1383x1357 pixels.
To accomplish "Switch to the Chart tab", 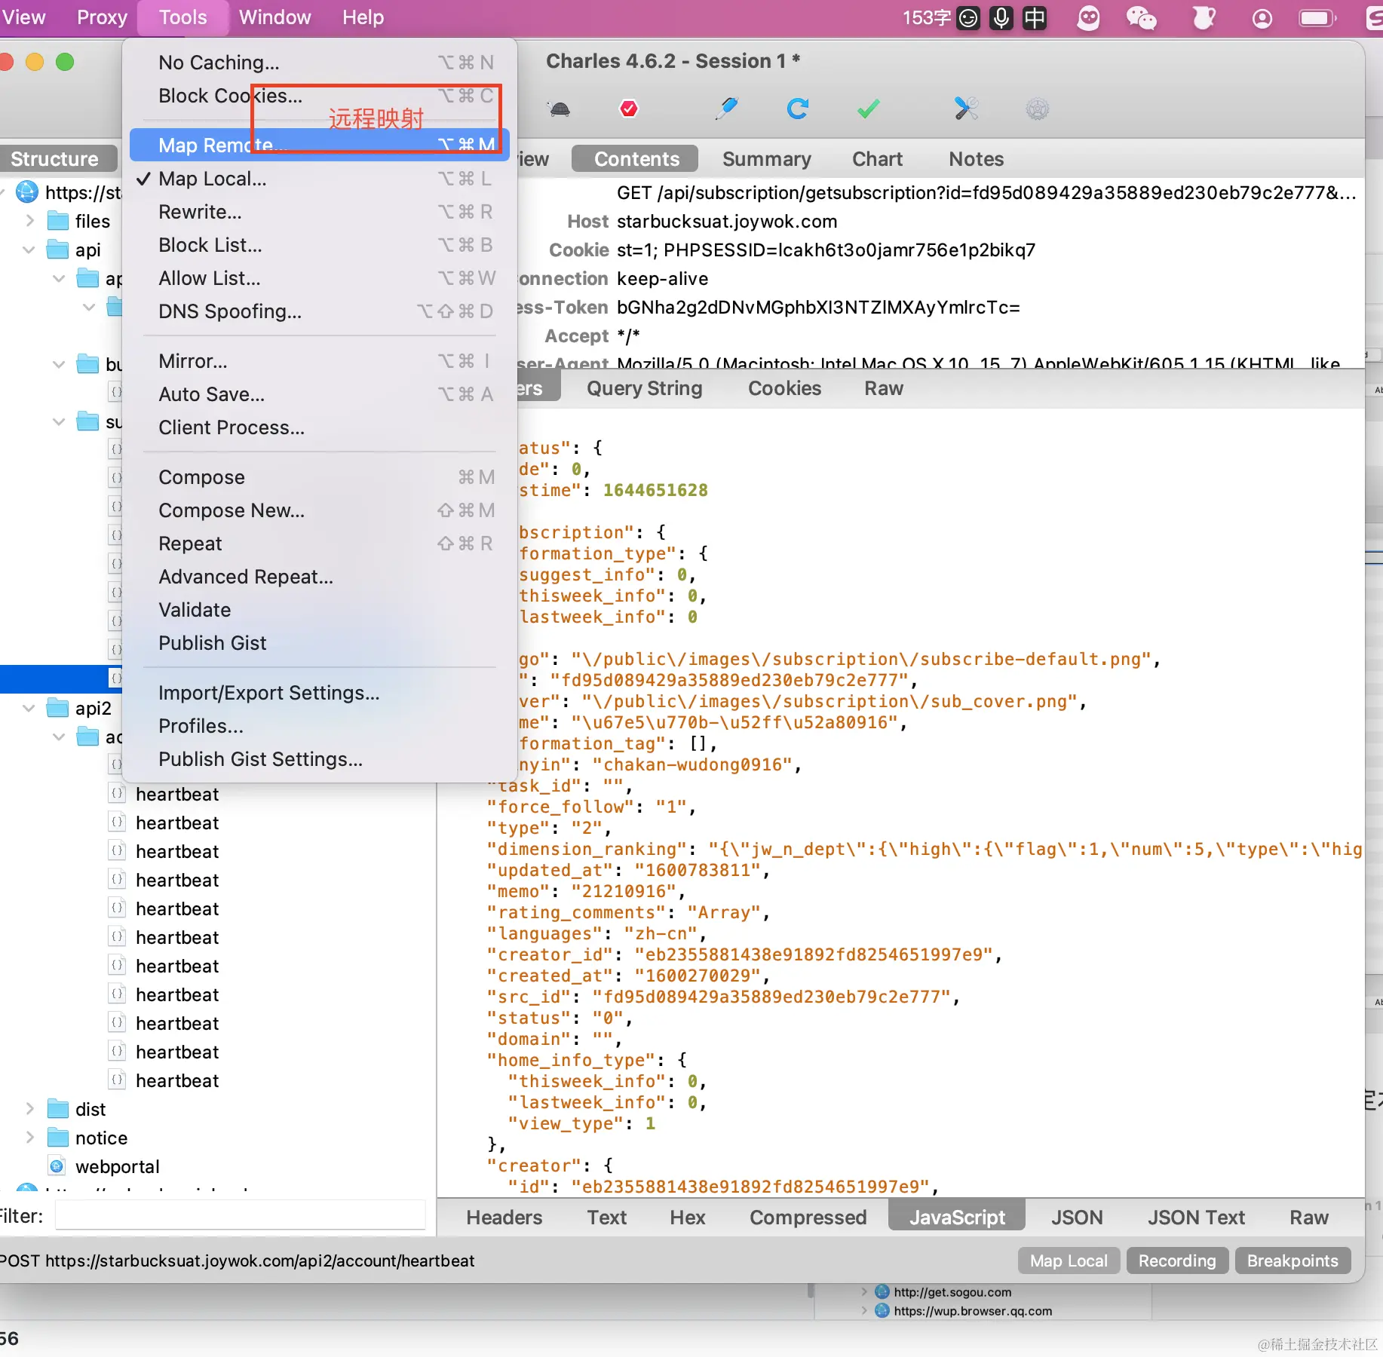I will [877, 159].
